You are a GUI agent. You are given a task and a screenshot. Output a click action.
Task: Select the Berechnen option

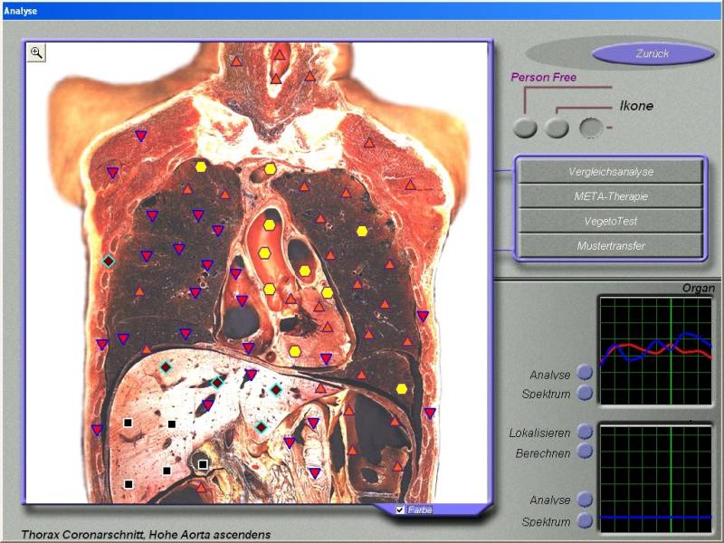click(585, 451)
